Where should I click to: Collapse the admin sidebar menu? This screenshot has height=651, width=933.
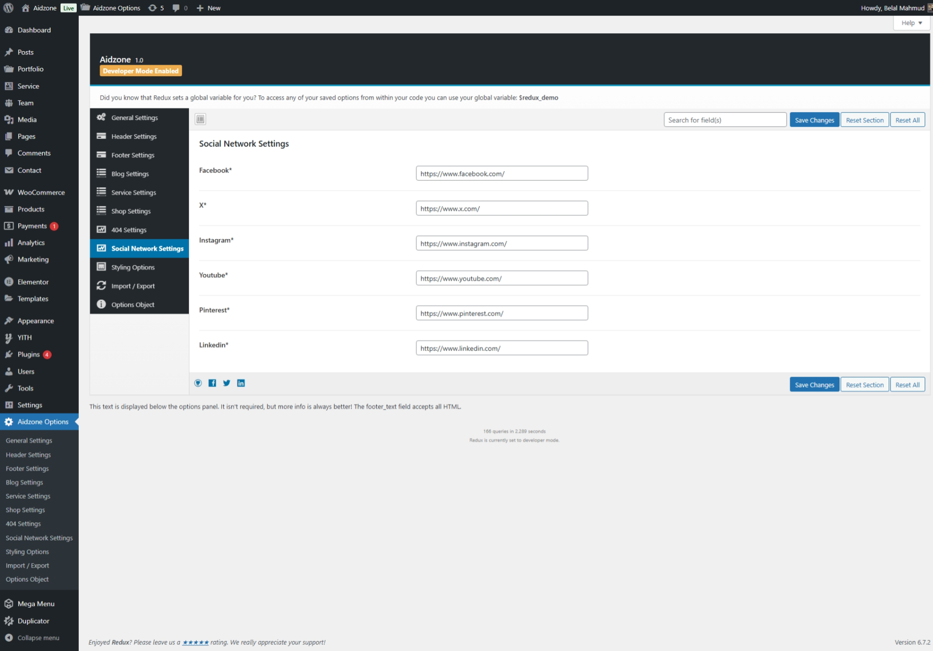click(38, 638)
